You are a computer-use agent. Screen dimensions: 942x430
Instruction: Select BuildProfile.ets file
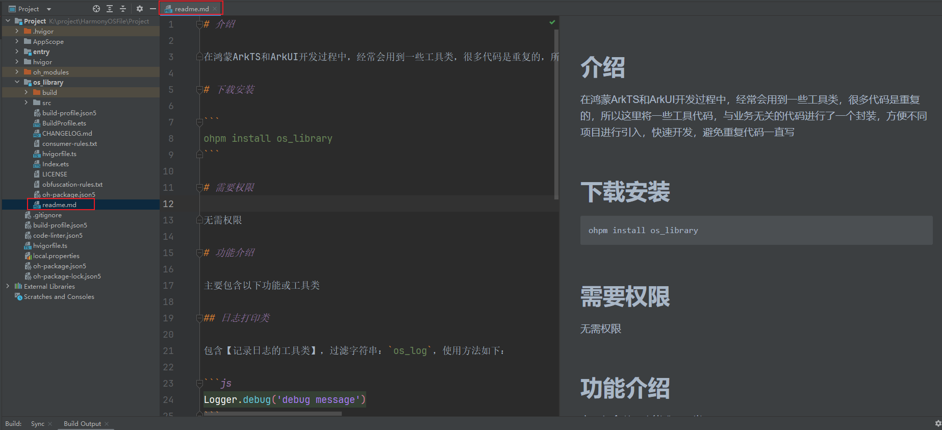coord(64,123)
